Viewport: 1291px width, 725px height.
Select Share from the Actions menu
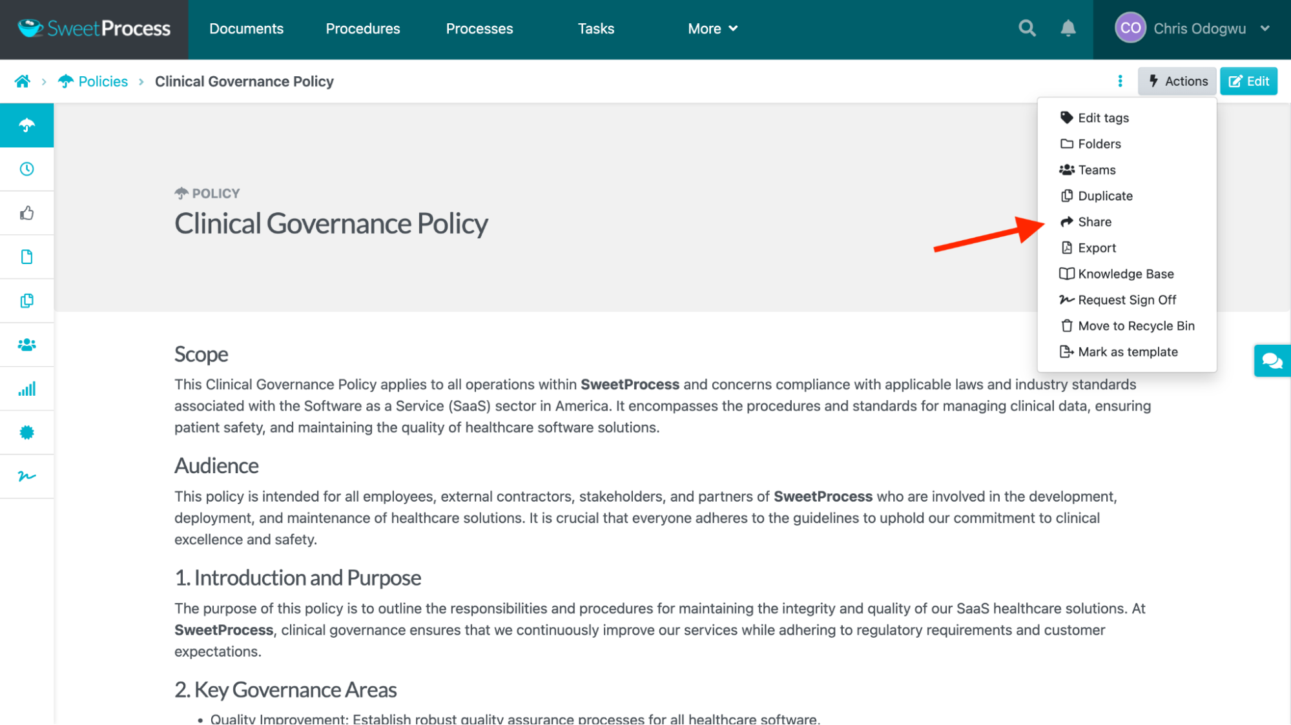[x=1094, y=221]
